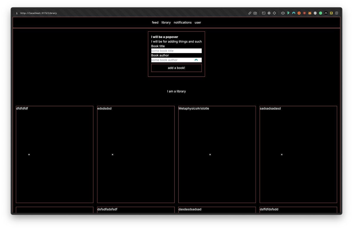353x229 pixels.
Task: Click the camera screenshot icon
Action: click(255, 13)
